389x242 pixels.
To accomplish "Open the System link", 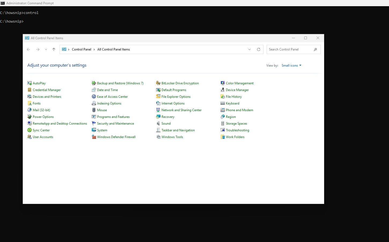I will click(x=102, y=130).
